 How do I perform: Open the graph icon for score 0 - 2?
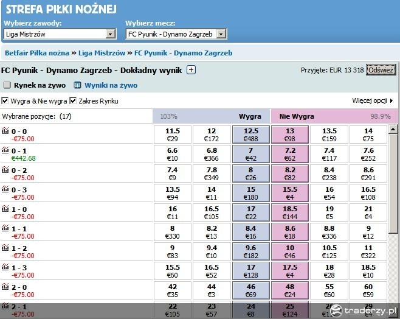coord(5,169)
